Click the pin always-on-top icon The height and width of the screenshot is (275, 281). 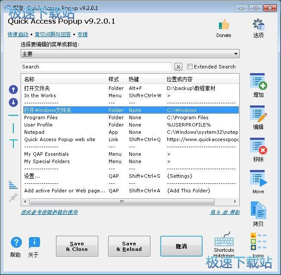point(13,198)
